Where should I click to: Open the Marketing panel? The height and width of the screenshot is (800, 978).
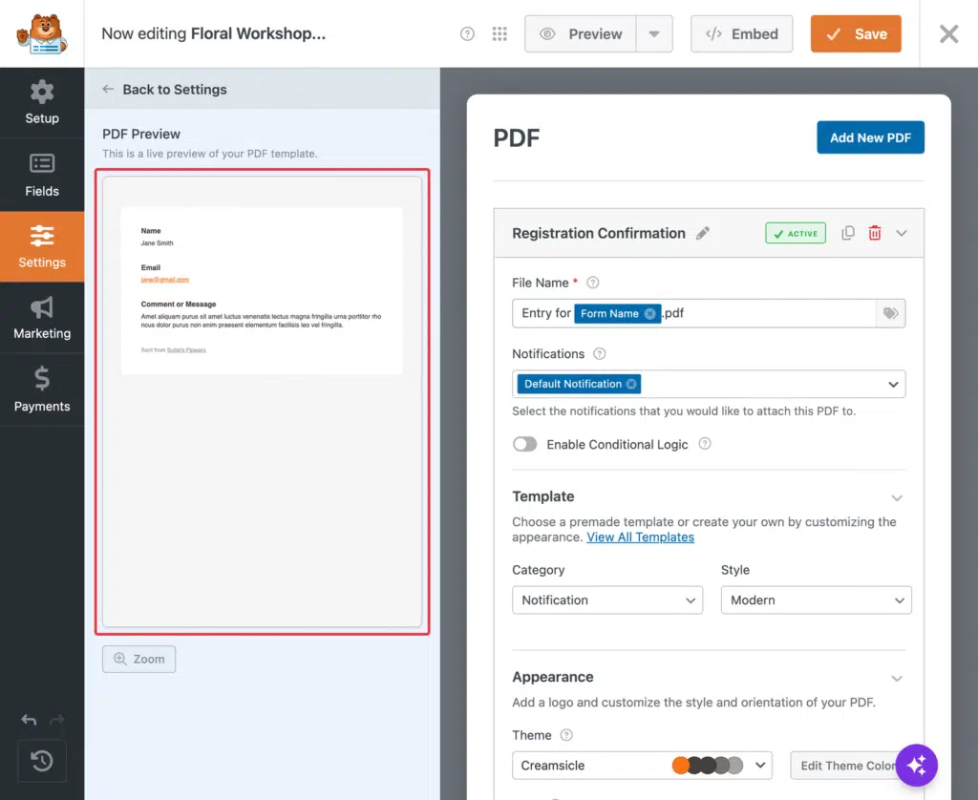click(42, 318)
